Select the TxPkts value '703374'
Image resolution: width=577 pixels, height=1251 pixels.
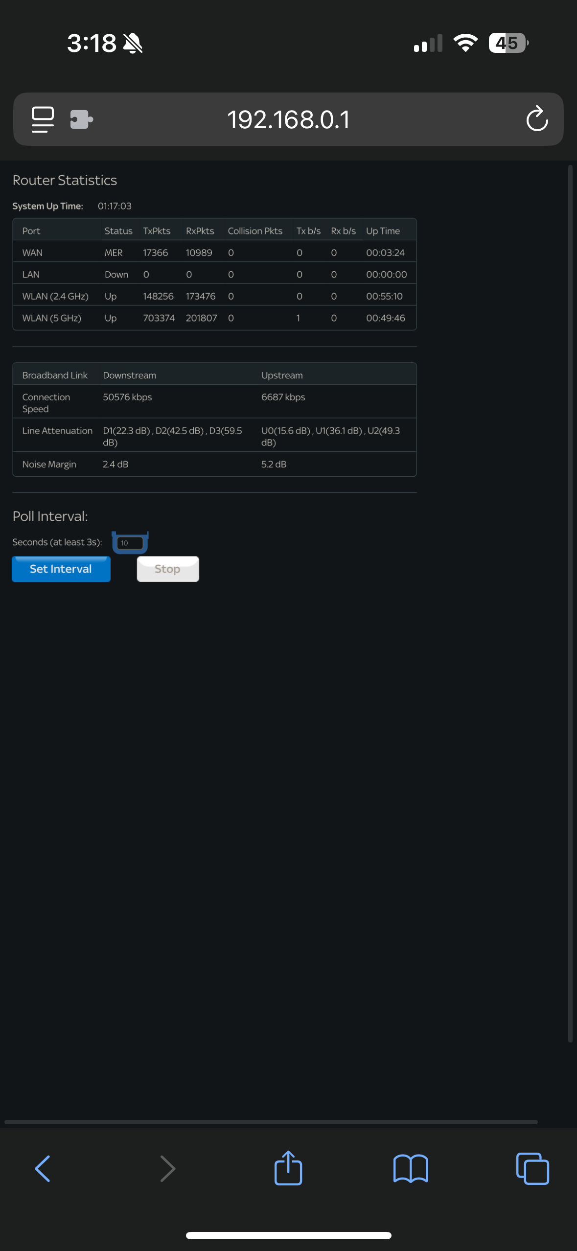coord(159,318)
